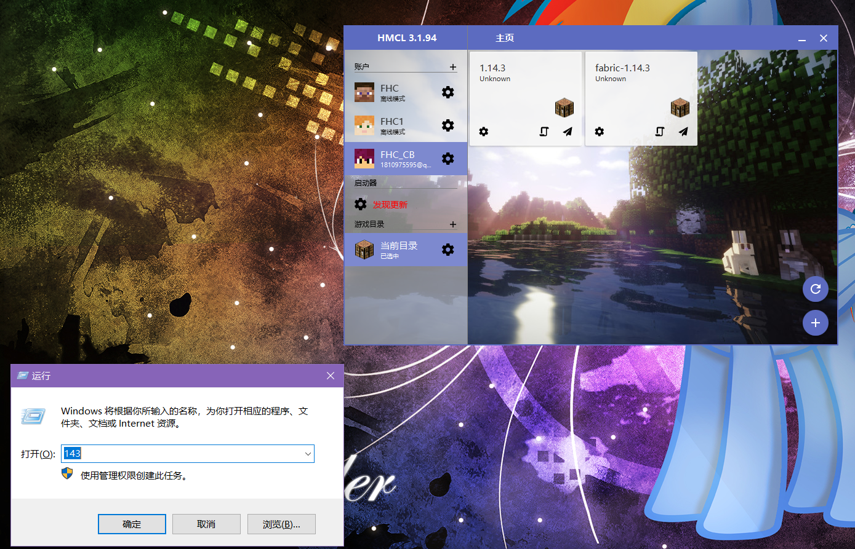Open settings gear for FHC account
Screen dimensions: 855x549
click(x=448, y=92)
